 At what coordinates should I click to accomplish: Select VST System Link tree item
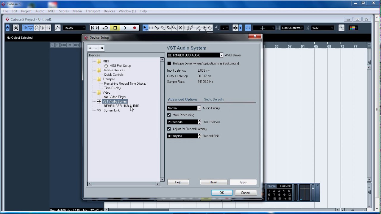(108, 110)
